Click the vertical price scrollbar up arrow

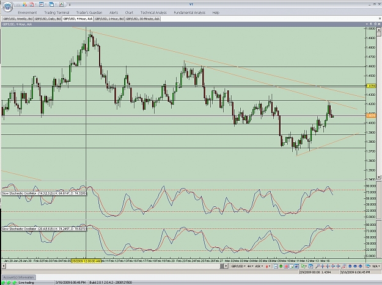378,30
